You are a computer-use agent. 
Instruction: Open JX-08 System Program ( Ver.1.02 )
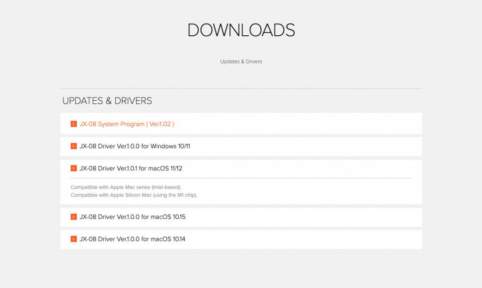127,124
